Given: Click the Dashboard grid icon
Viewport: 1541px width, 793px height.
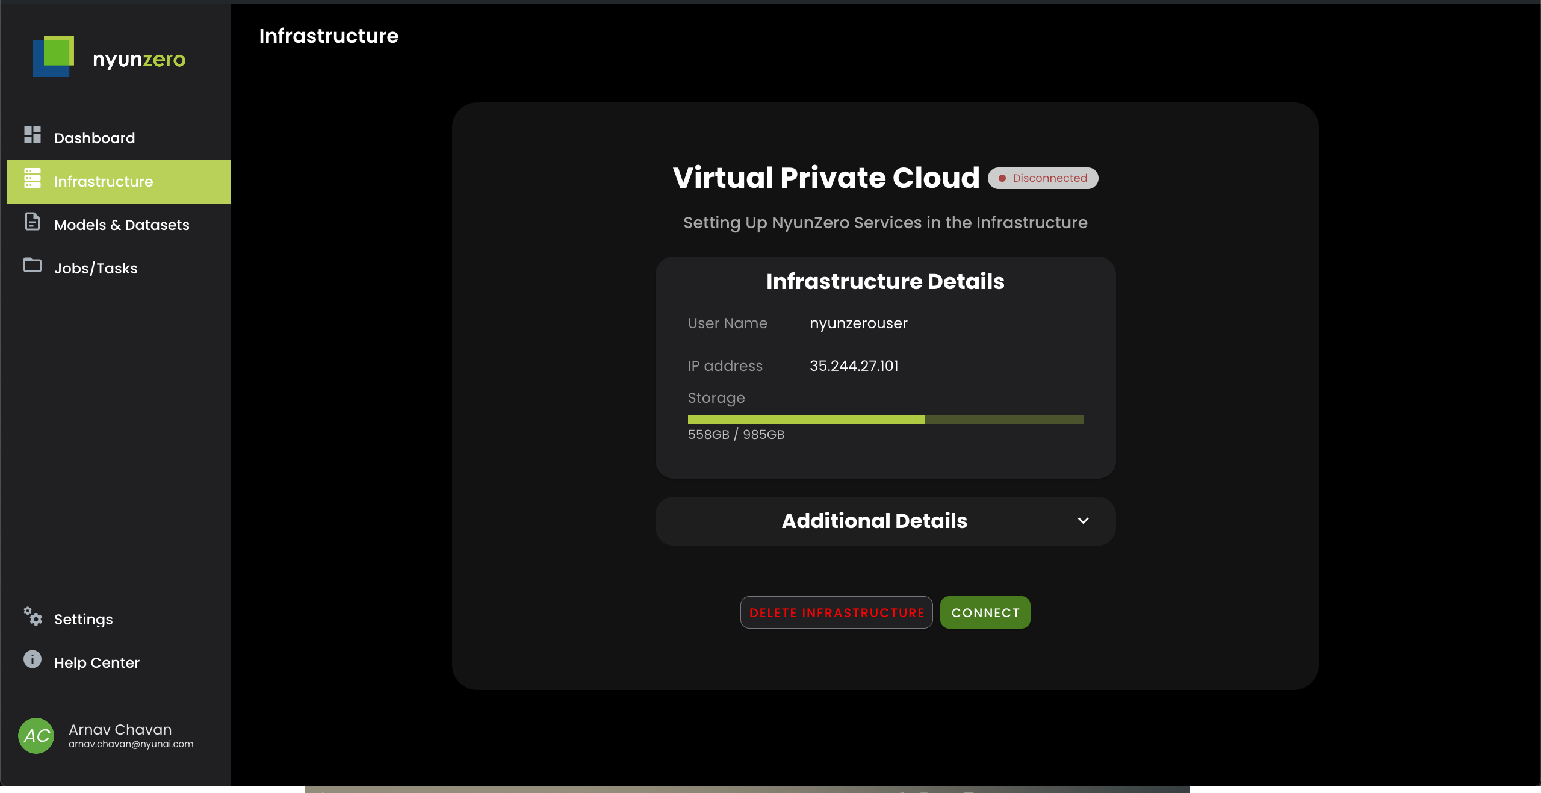Looking at the screenshot, I should click(33, 135).
